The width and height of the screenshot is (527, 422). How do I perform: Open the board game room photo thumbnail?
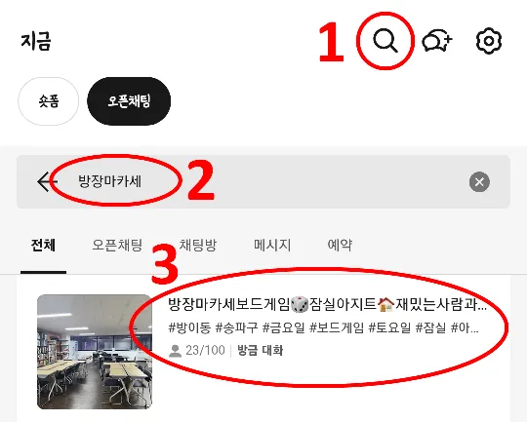click(95, 352)
